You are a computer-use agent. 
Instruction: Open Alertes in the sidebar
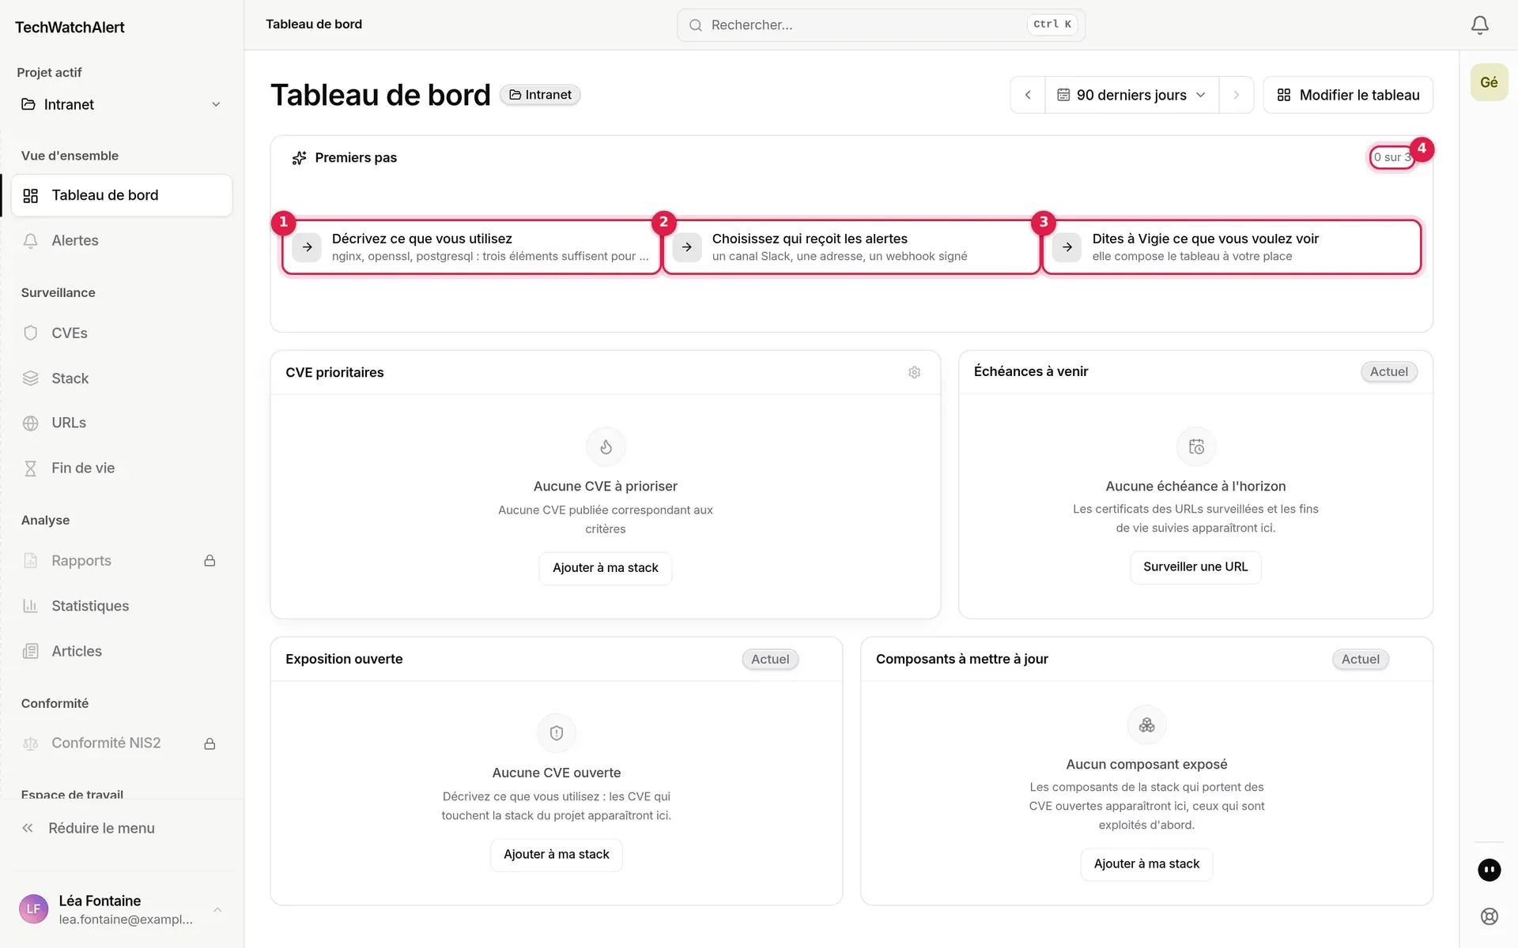tap(121, 241)
